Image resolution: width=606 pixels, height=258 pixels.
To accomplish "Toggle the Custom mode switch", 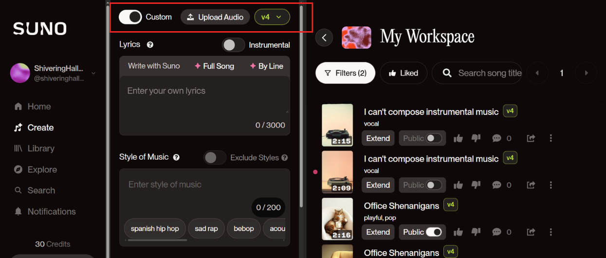I will pyautogui.click(x=130, y=17).
